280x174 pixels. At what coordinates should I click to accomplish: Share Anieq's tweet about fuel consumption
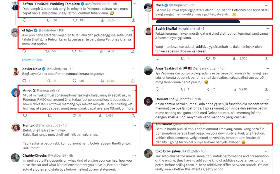click(x=134, y=115)
